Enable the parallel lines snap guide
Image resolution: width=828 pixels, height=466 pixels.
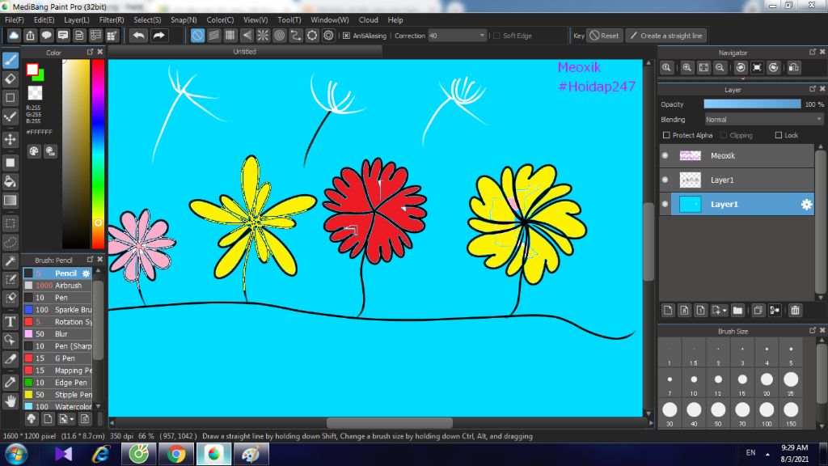(x=213, y=36)
